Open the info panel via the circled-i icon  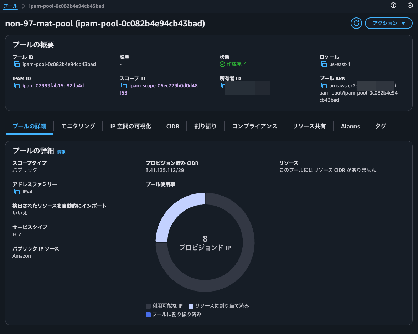point(393,6)
